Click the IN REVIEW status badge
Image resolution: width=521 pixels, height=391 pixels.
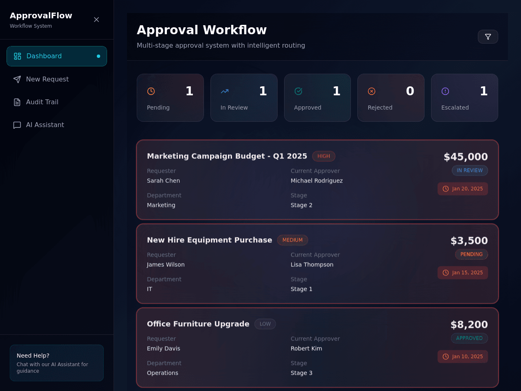pyautogui.click(x=470, y=171)
